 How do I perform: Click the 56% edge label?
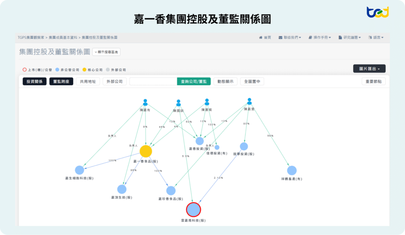point(271,136)
